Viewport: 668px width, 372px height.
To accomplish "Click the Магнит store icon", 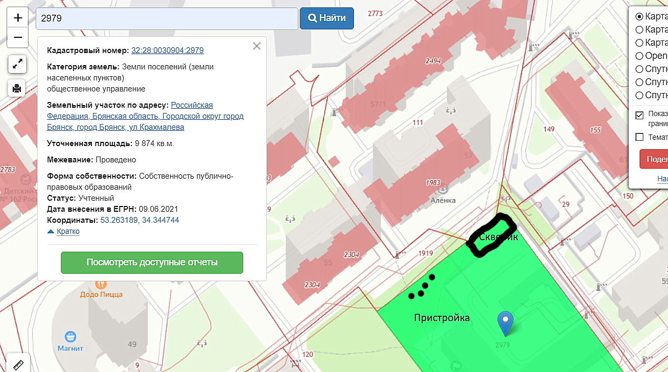I will click(x=70, y=336).
